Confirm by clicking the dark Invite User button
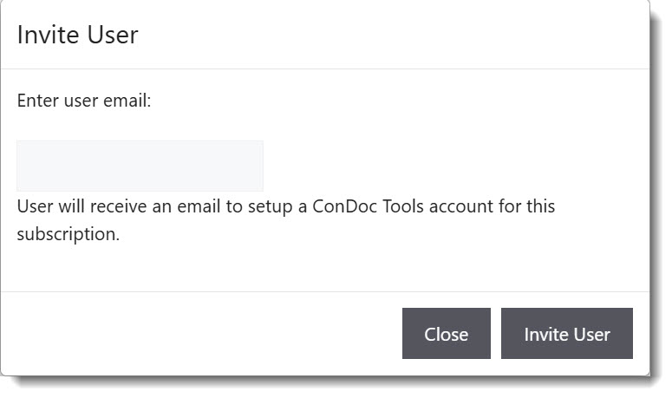The image size is (672, 398). 566,334
